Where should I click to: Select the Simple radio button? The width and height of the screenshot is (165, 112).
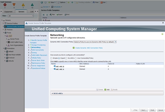(x=51, y=58)
